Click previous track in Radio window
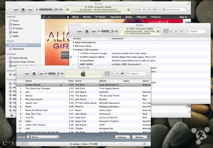This screenshot has height=148, width=213. pyautogui.click(x=80, y=31)
